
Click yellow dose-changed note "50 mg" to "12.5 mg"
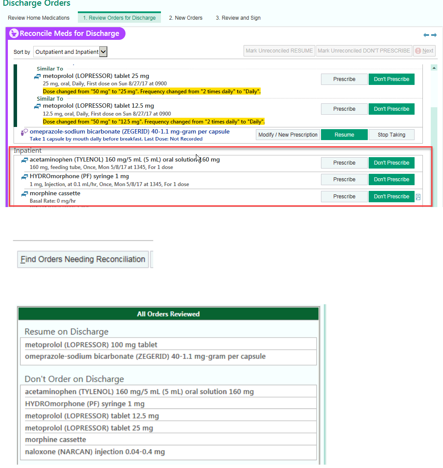(154, 122)
